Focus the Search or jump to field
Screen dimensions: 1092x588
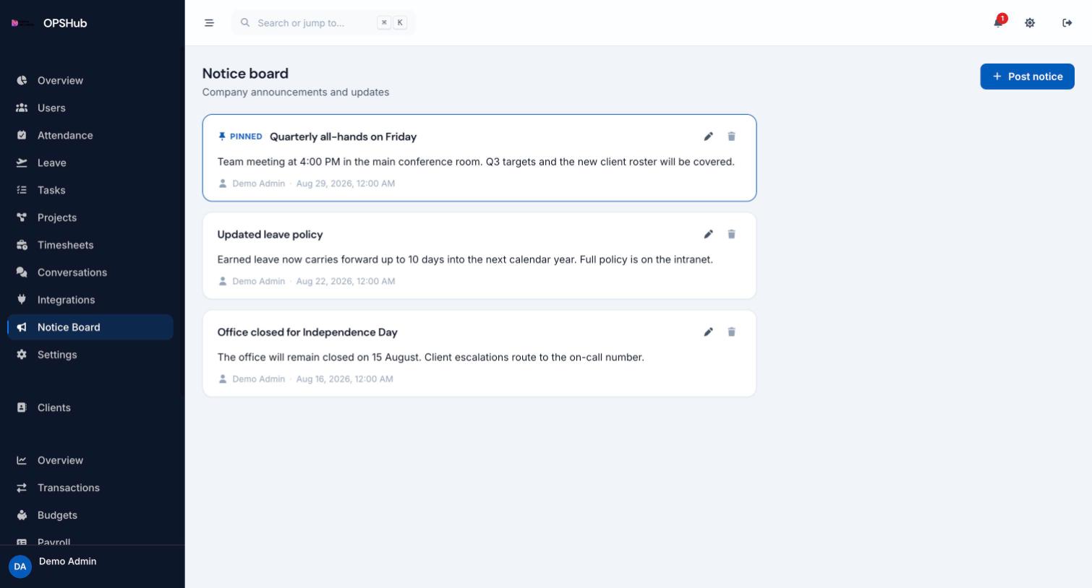click(323, 23)
